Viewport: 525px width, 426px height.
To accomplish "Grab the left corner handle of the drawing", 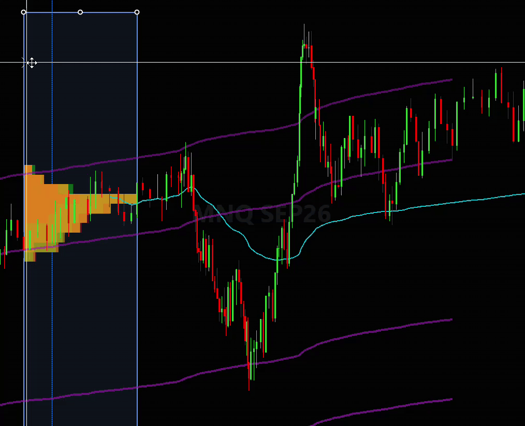I will tap(23, 12).
